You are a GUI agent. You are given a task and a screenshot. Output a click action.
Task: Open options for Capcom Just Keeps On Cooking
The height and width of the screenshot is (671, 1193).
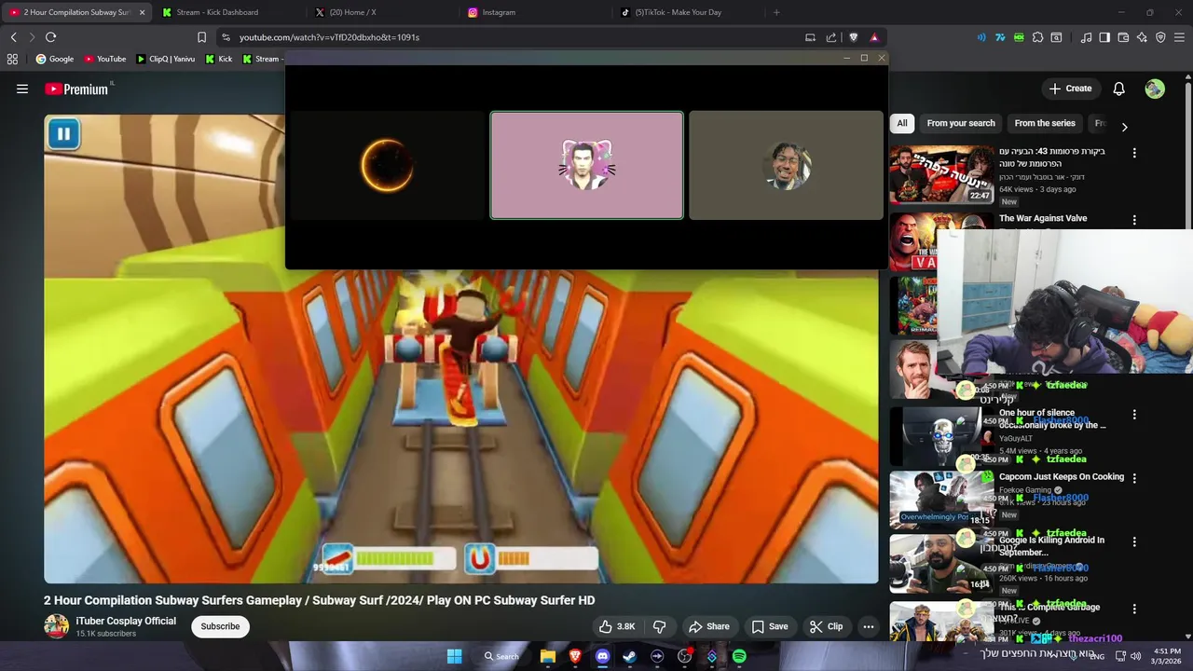pos(1134,478)
